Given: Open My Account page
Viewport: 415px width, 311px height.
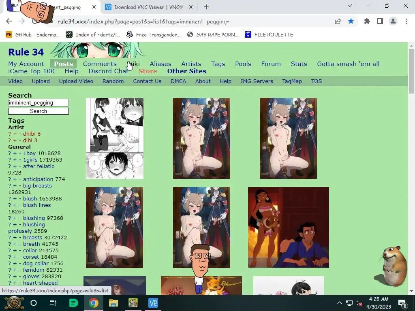Looking at the screenshot, I should click(x=26, y=64).
